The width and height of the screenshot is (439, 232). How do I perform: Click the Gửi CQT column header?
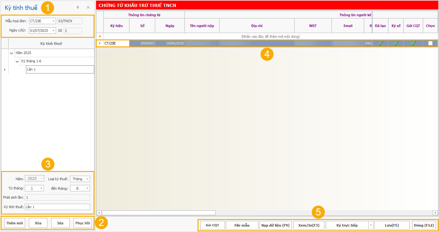point(413,26)
